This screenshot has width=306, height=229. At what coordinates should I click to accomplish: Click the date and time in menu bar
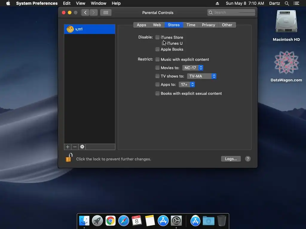click(x=245, y=3)
